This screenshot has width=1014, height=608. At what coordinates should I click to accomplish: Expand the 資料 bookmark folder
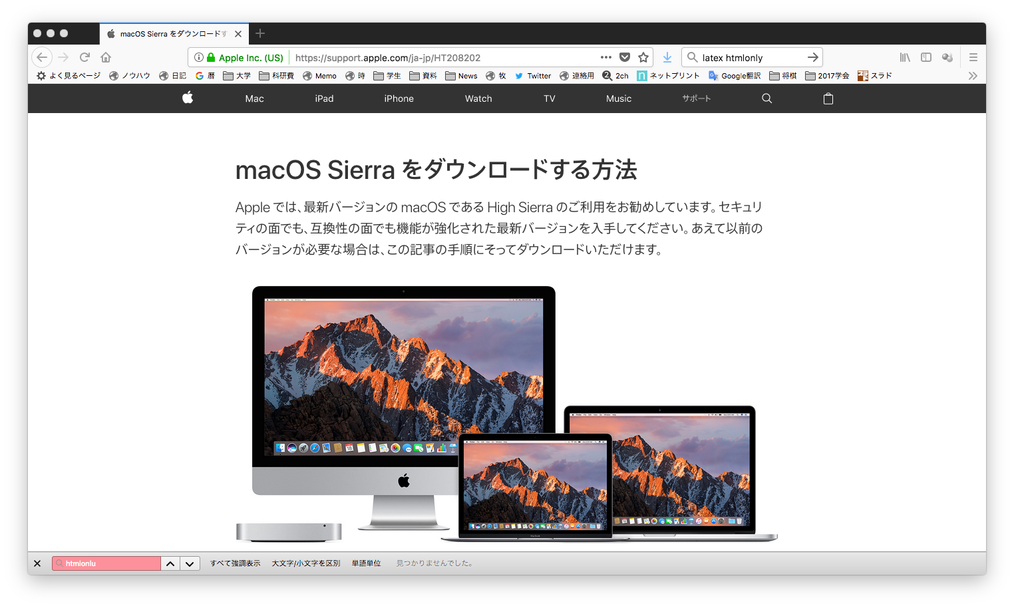(x=423, y=76)
